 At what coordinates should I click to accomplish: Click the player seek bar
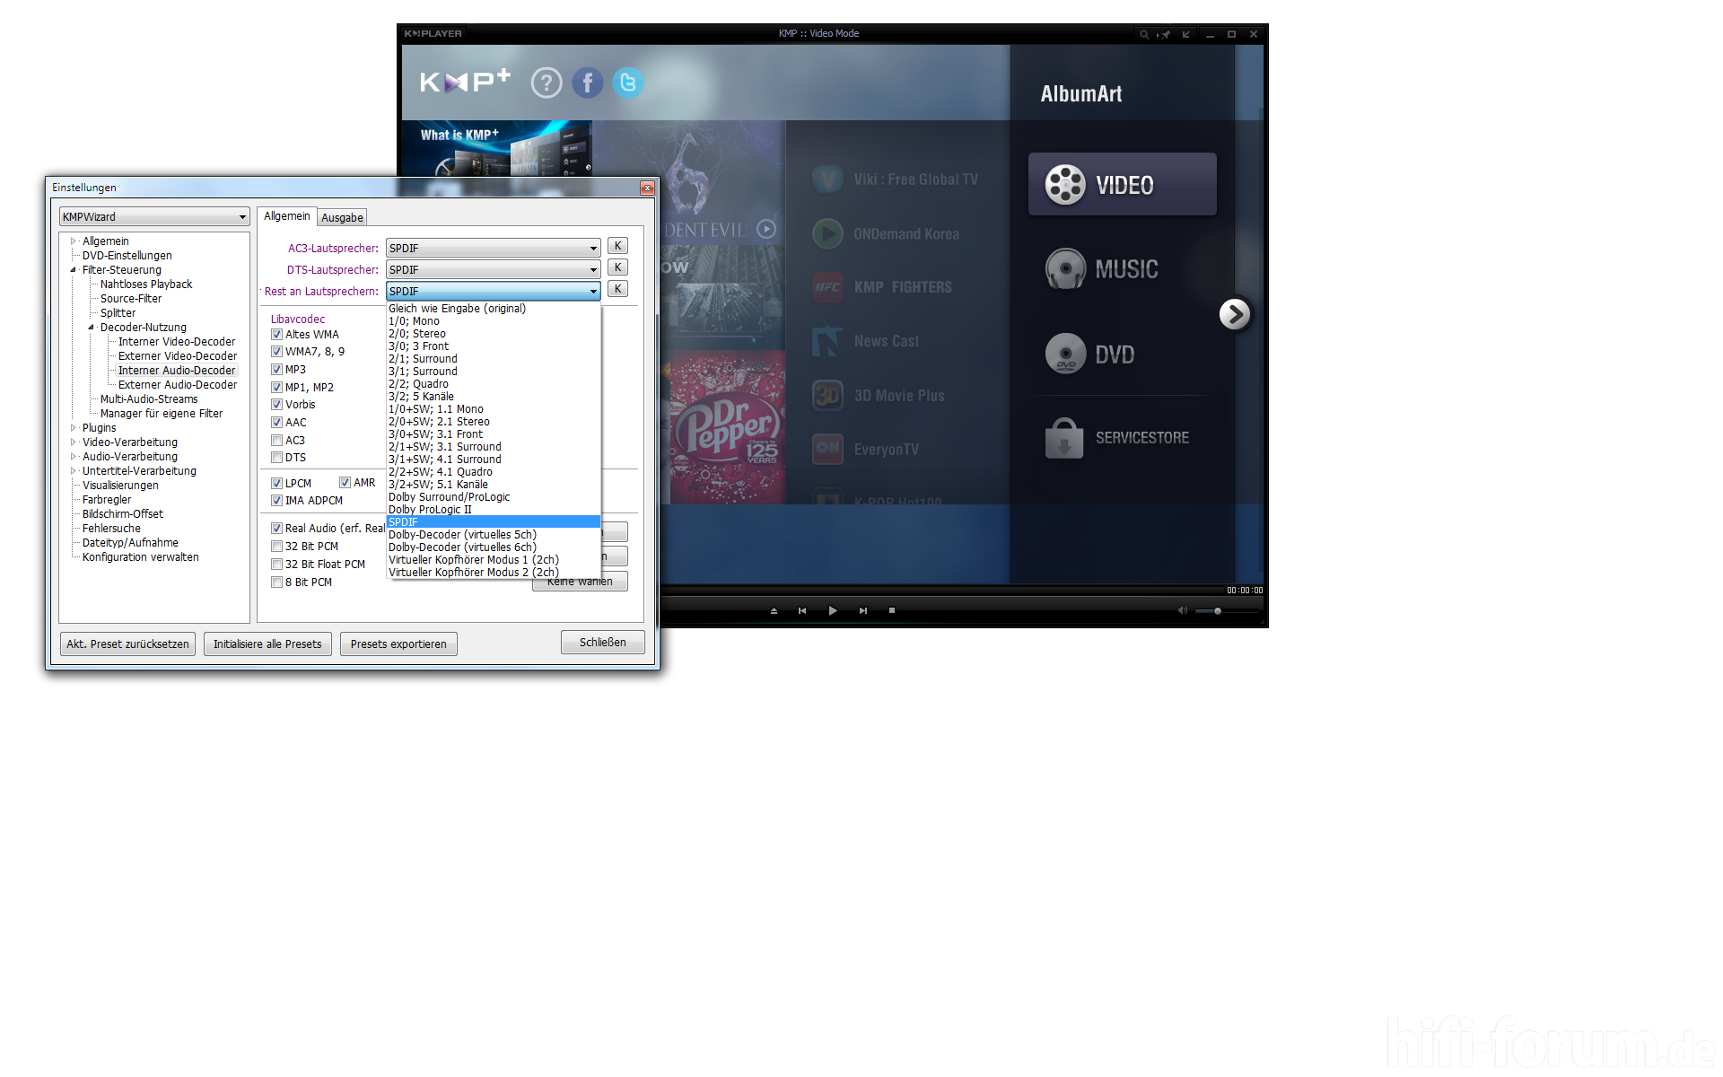point(942,590)
